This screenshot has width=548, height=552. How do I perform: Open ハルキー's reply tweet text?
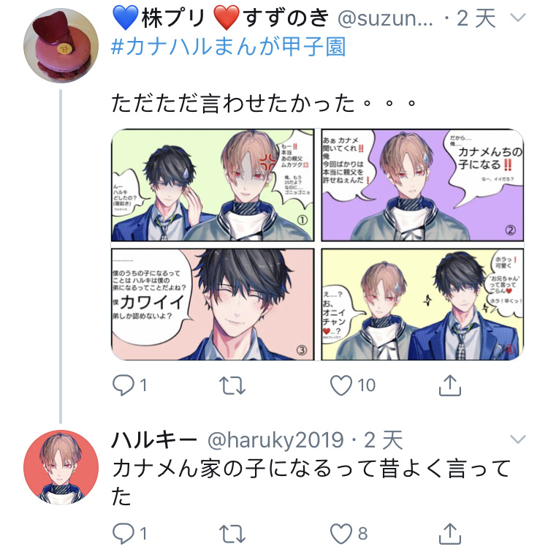click(311, 483)
